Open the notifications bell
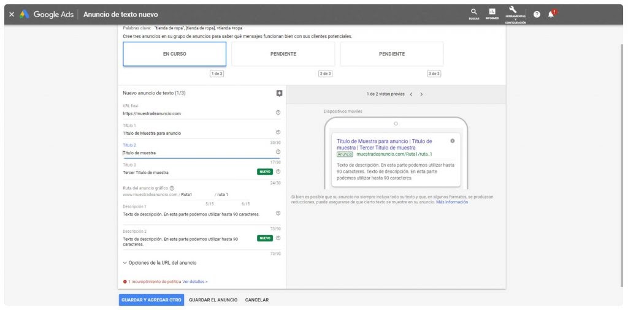The height and width of the screenshot is (310, 628). click(551, 14)
